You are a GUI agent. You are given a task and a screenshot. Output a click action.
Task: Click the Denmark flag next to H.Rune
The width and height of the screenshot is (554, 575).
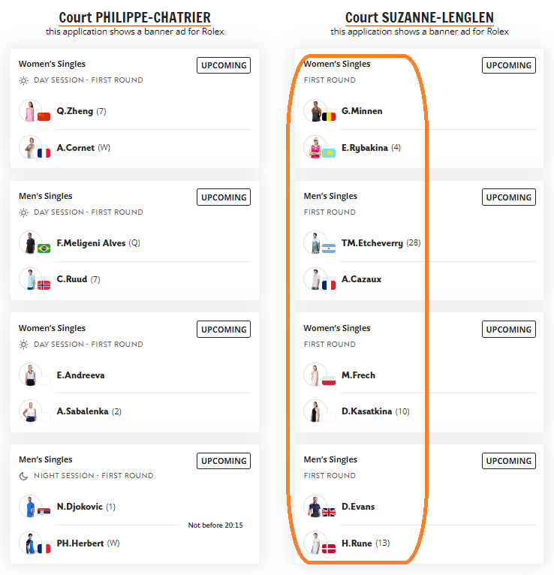coord(329,549)
